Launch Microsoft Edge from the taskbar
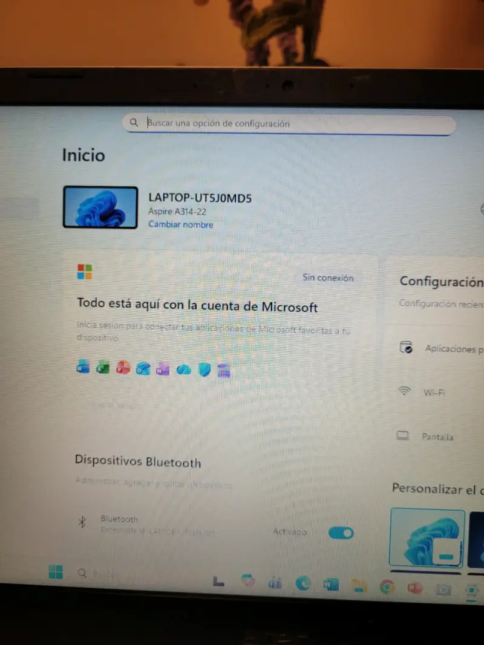 pos(302,583)
